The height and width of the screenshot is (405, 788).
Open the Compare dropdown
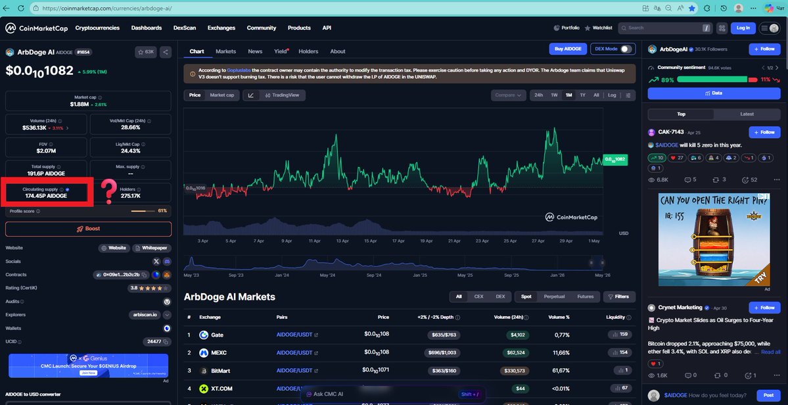(509, 95)
